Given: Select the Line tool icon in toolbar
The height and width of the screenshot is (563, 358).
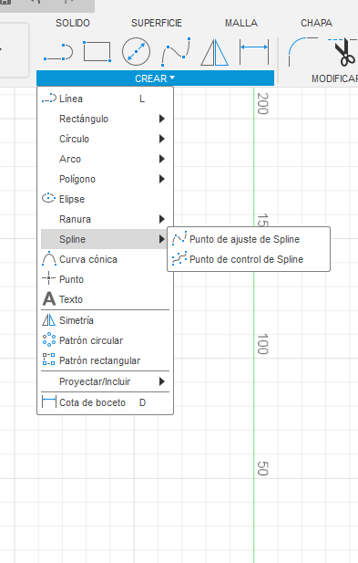Looking at the screenshot, I should point(58,52).
